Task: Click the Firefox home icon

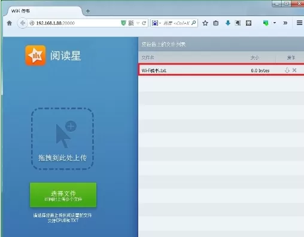Action: [9, 23]
